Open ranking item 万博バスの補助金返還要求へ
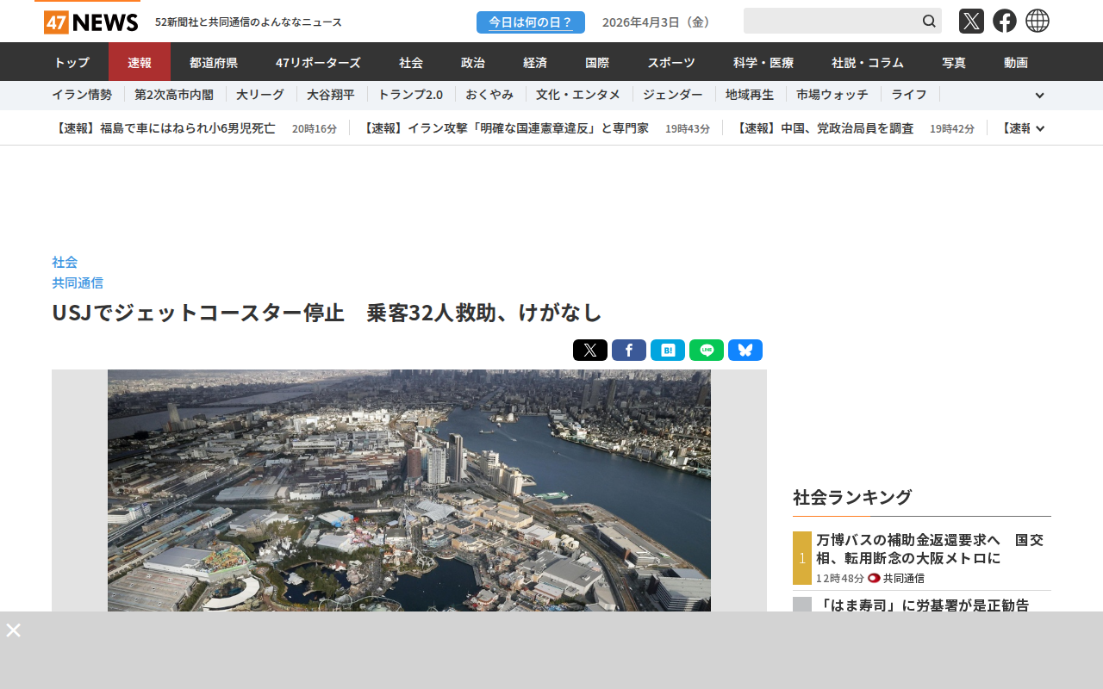1103x689 pixels. (930, 549)
